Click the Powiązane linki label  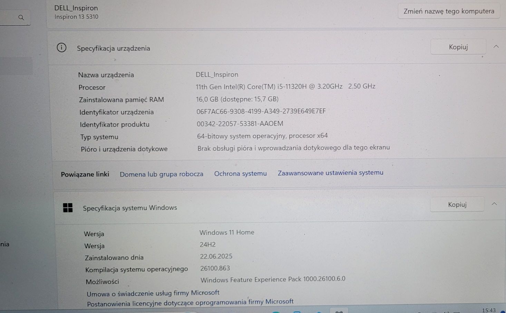click(x=85, y=174)
